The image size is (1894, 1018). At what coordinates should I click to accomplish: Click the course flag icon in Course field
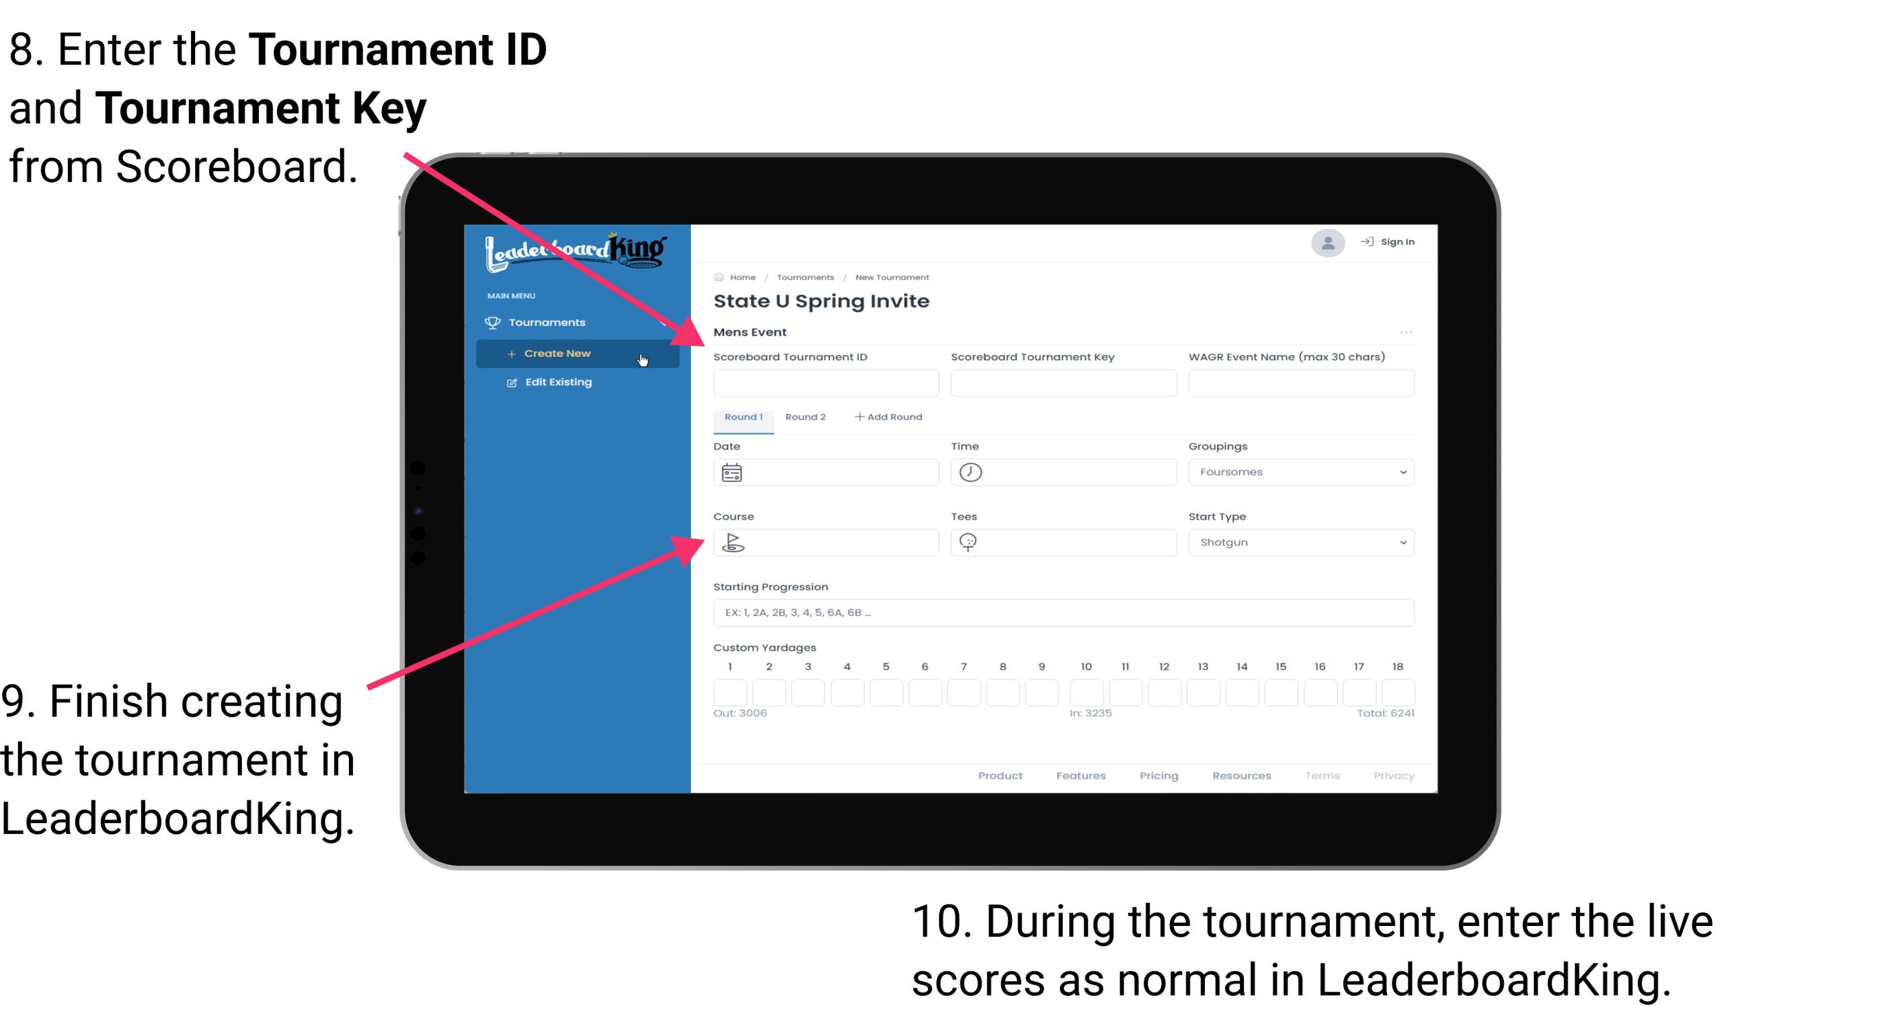click(x=732, y=542)
